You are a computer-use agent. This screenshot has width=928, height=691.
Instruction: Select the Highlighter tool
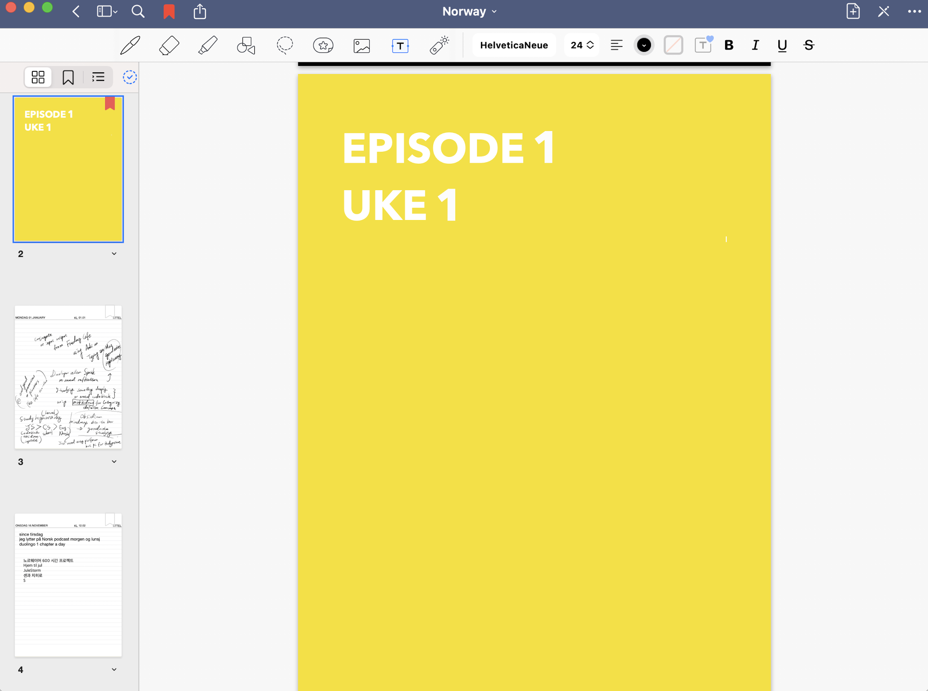207,45
